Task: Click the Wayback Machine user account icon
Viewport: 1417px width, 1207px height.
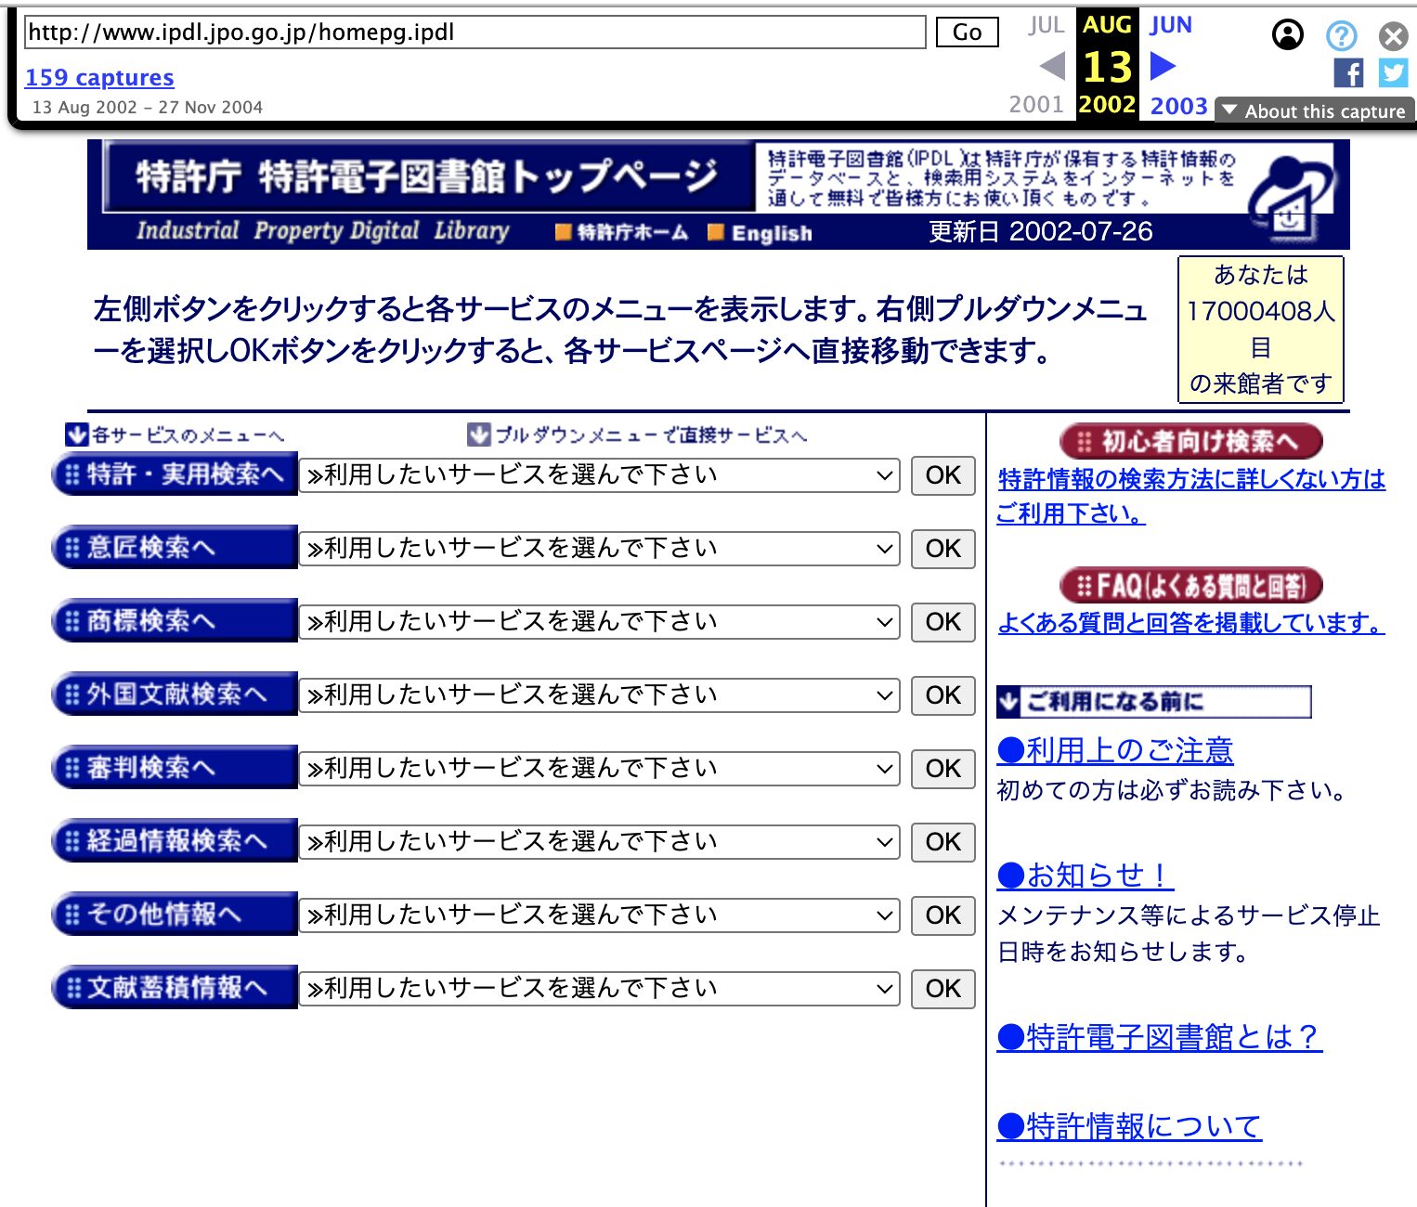Action: (x=1287, y=35)
